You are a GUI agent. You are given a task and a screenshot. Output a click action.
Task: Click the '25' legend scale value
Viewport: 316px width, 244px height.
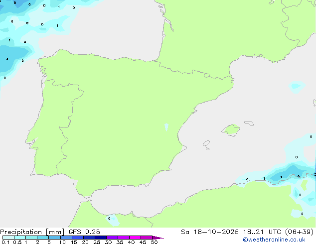click(x=97, y=242)
